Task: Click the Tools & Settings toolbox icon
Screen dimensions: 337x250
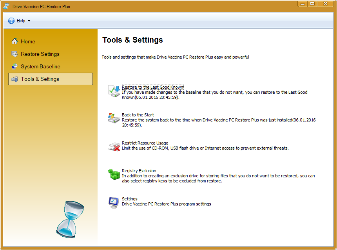Action: click(x=14, y=79)
